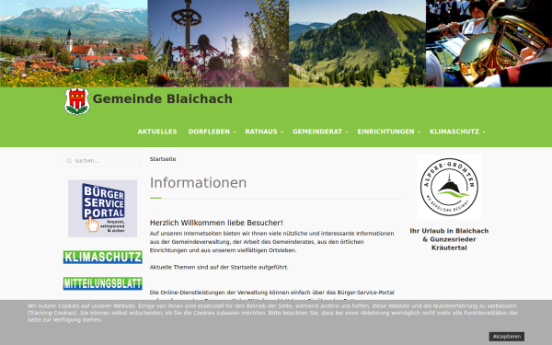Screen dimensions: 552x345
Task: Click the Gemeinde Blaichach site title
Action: click(x=162, y=99)
